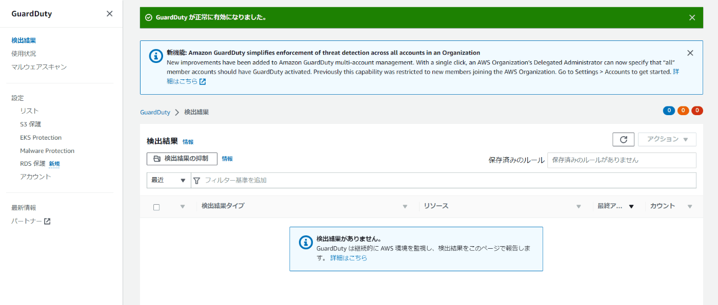Toggle the select-all findings checkbox
718x305 pixels.
(x=156, y=207)
